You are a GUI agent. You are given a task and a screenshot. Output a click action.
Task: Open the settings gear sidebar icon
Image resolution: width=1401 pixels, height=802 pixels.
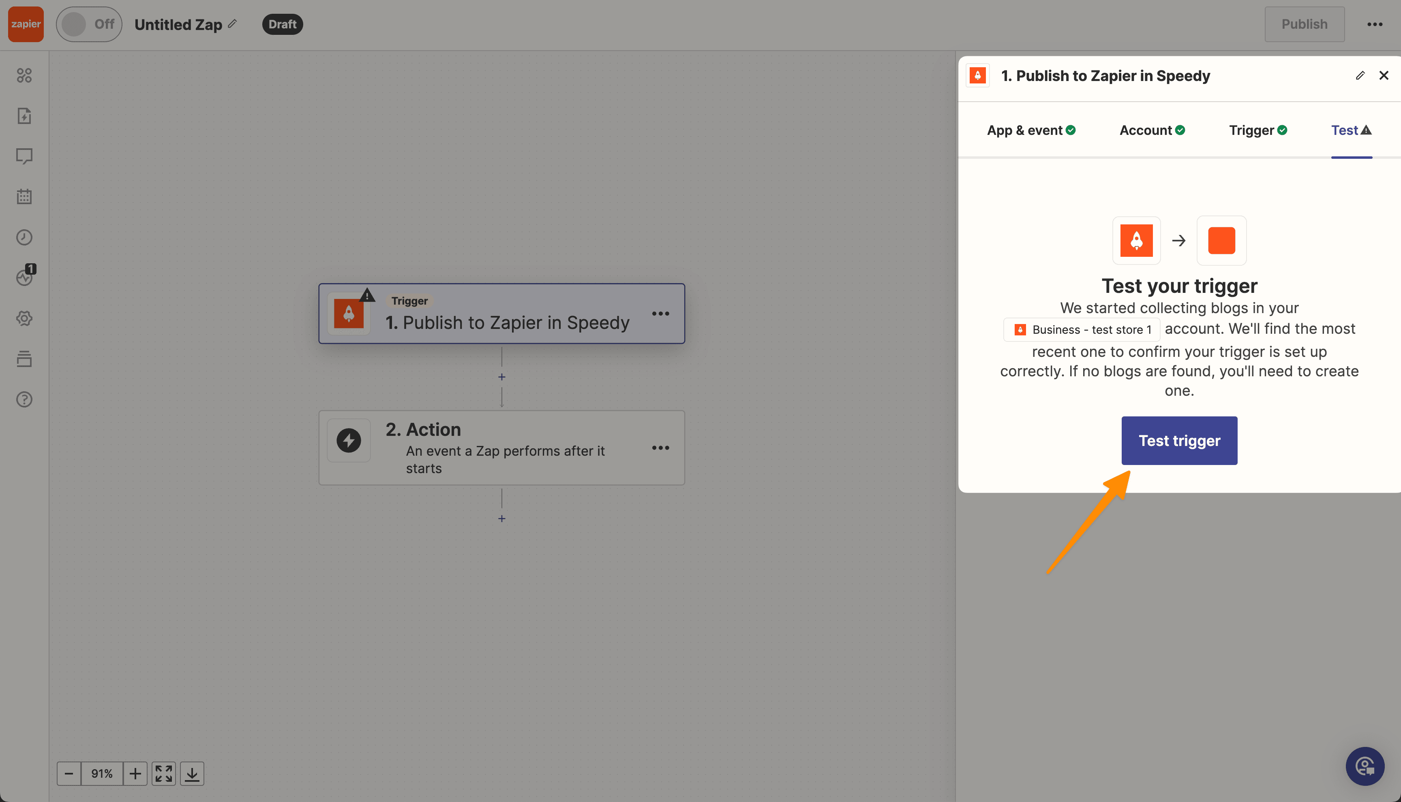24,318
